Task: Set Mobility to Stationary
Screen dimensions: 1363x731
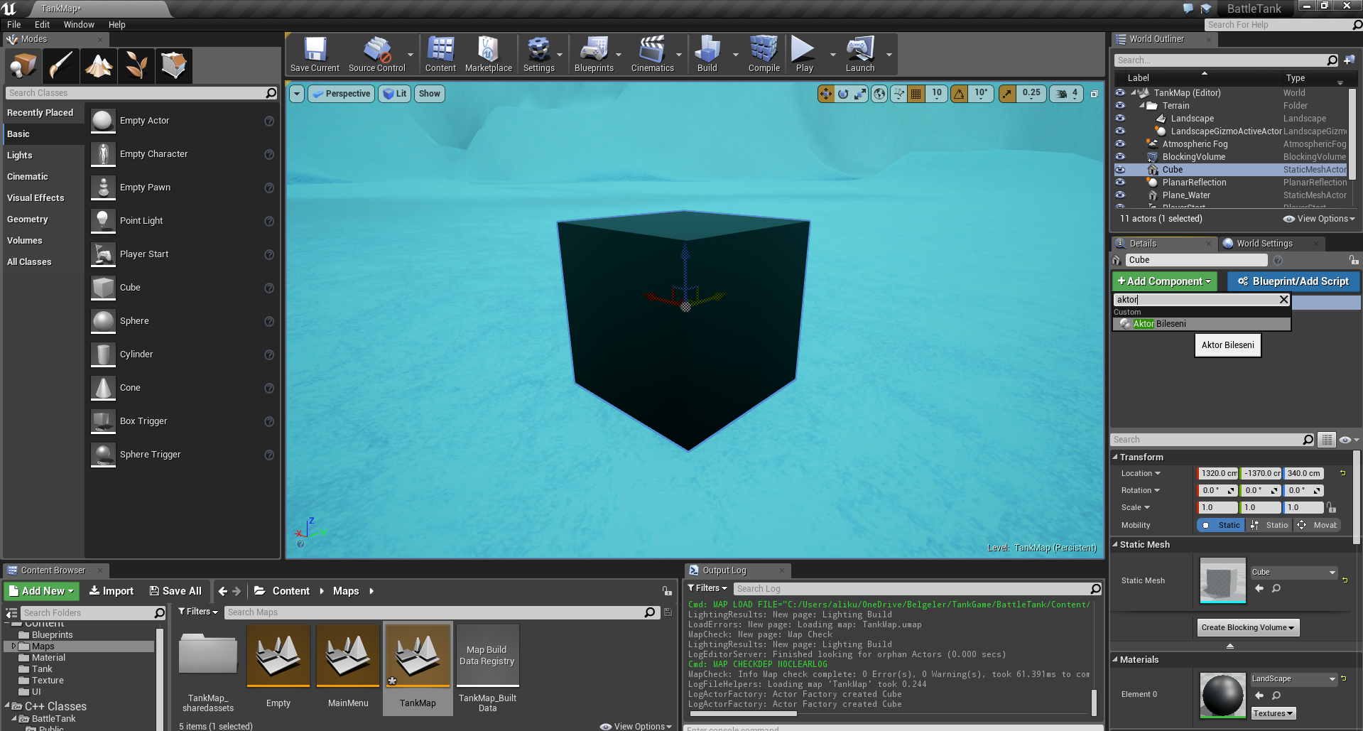Action: click(x=1270, y=525)
